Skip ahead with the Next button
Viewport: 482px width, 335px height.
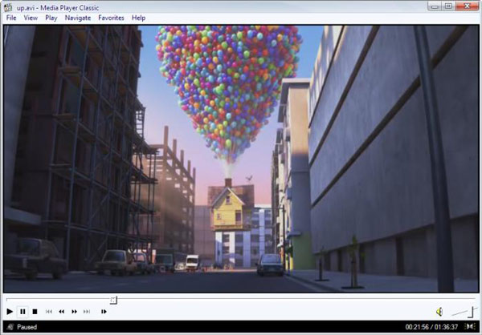[x=87, y=312]
